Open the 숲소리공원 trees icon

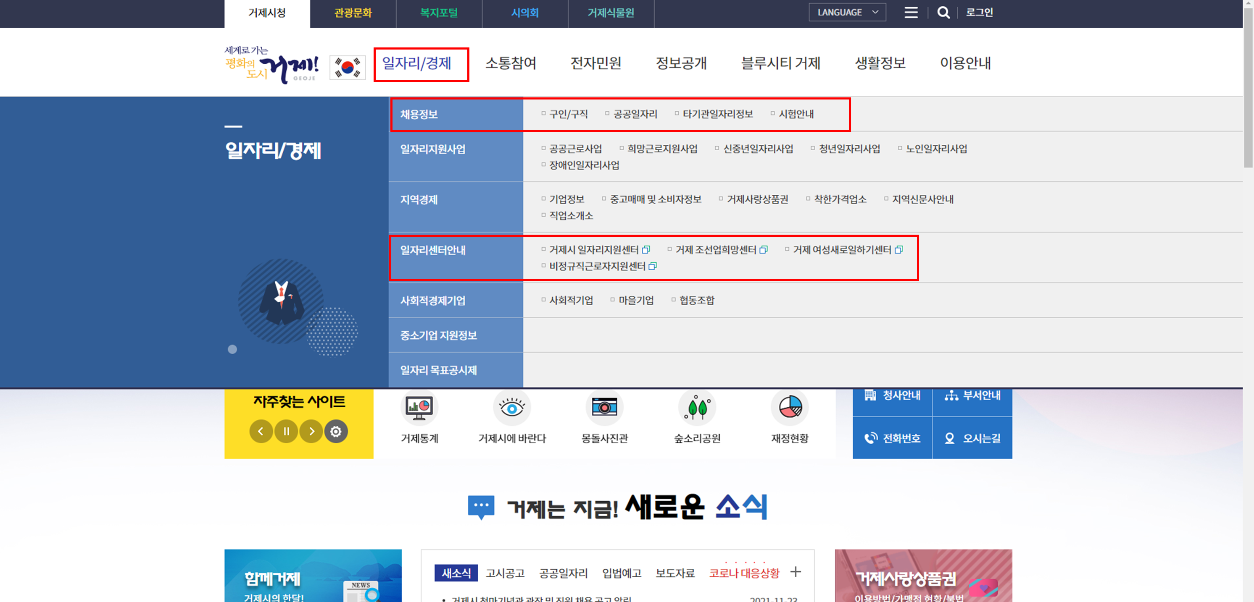[697, 408]
